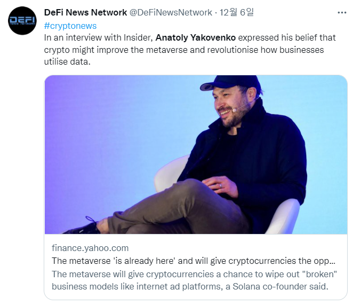Open the DeFi News Network display name
This screenshot has width=353, height=305.
pyautogui.click(x=85, y=12)
